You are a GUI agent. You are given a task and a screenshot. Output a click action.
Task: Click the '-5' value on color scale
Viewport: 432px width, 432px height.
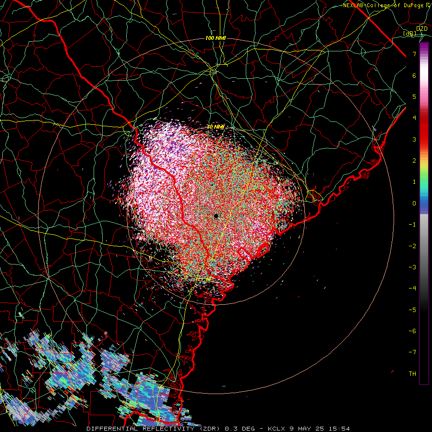(412, 310)
